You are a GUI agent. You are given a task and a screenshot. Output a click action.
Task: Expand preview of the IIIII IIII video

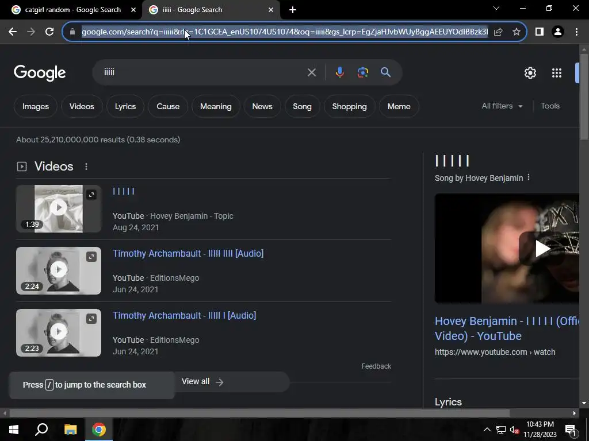[x=91, y=257]
